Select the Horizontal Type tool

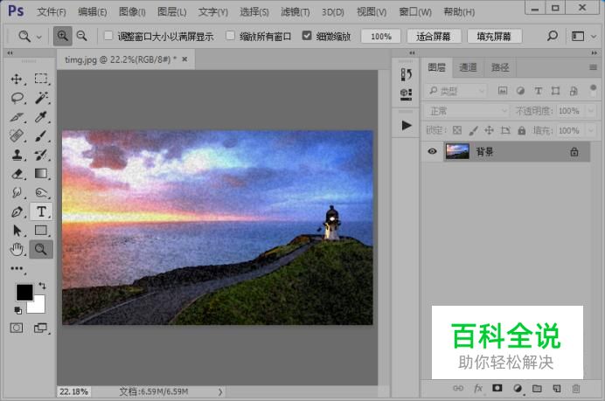[41, 211]
